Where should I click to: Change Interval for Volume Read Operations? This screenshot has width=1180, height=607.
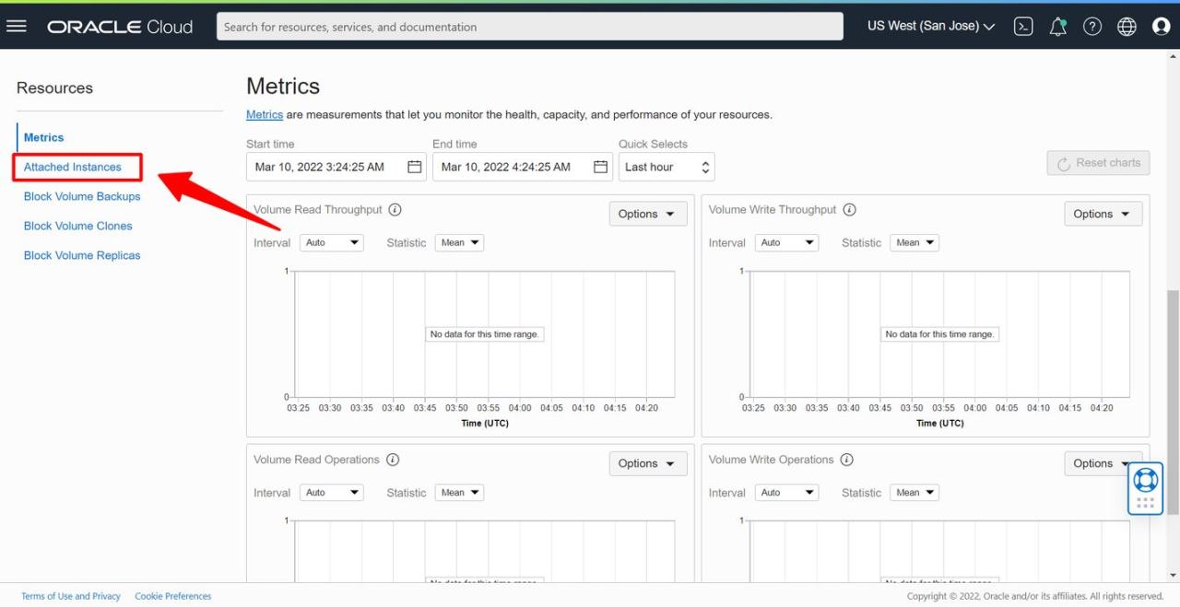click(332, 493)
